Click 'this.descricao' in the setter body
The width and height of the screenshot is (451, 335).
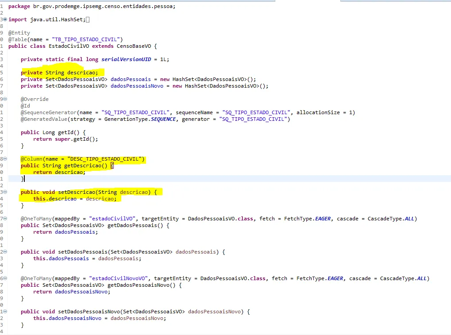(x=55, y=199)
